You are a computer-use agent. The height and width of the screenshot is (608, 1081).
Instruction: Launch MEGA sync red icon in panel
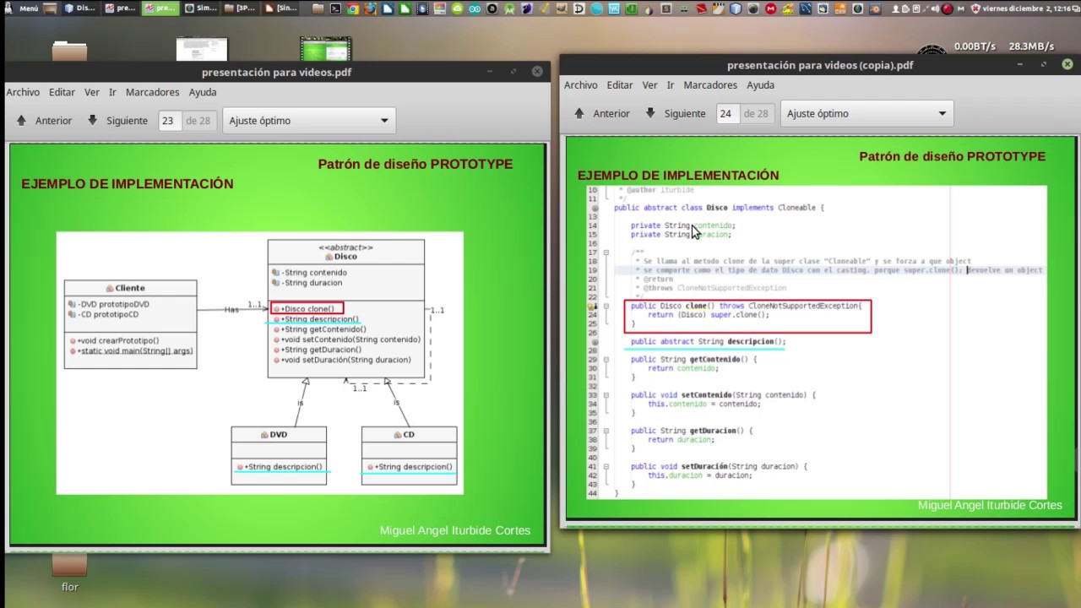tap(770, 8)
